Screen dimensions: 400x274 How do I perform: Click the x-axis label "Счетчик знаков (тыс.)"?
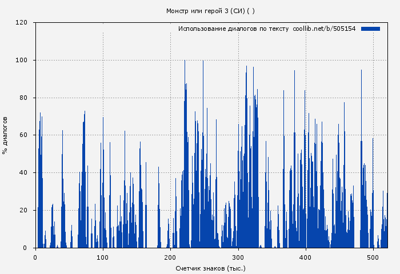(210, 268)
